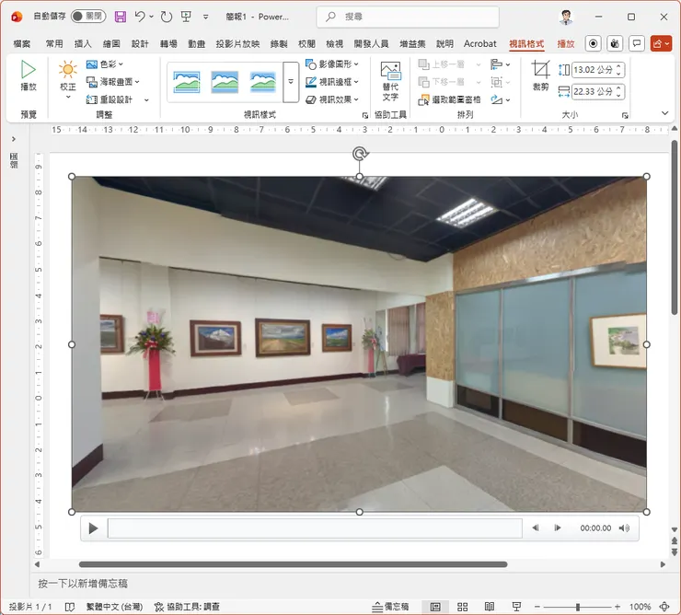The height and width of the screenshot is (615, 681).
Task: Click the save icon in title bar
Action: click(x=121, y=17)
